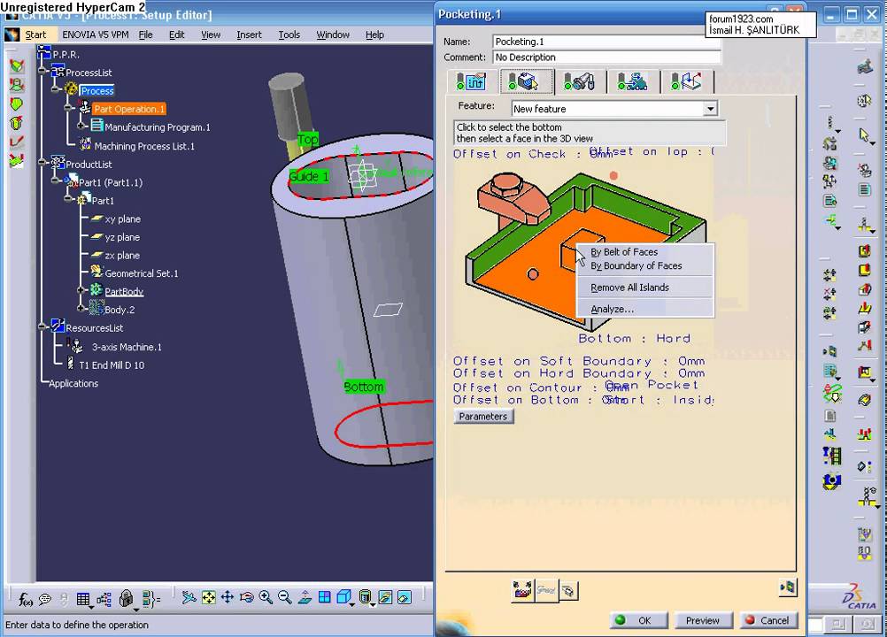887x637 pixels.
Task: Open Analyze... from the context menu
Action: point(612,309)
